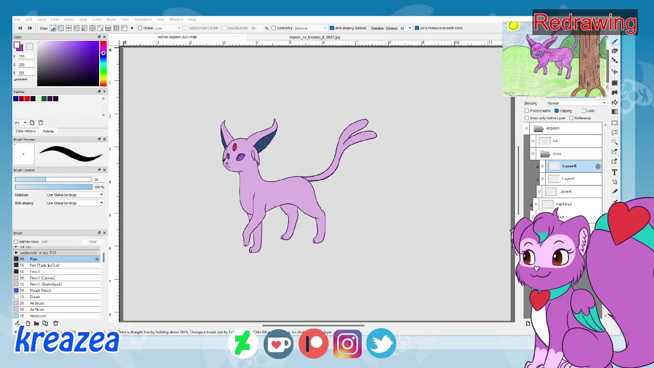Open the Brush Control Anti-aliasing dropdown
654x368 pixels.
75,203
